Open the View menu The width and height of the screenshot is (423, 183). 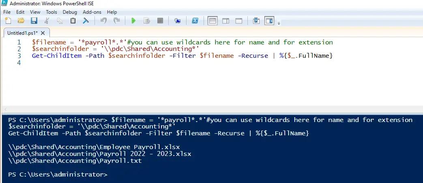point(35,12)
